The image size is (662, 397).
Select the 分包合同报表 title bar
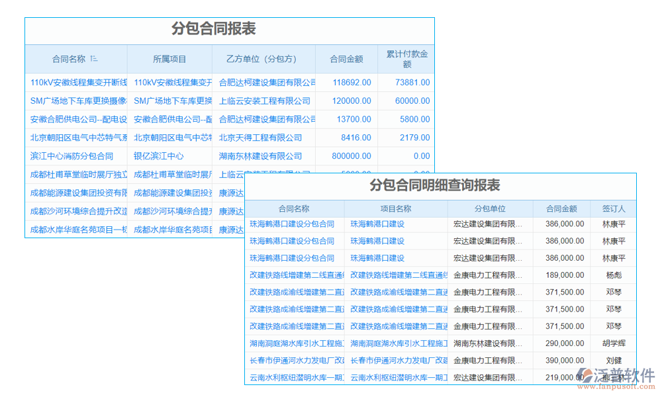(229, 29)
